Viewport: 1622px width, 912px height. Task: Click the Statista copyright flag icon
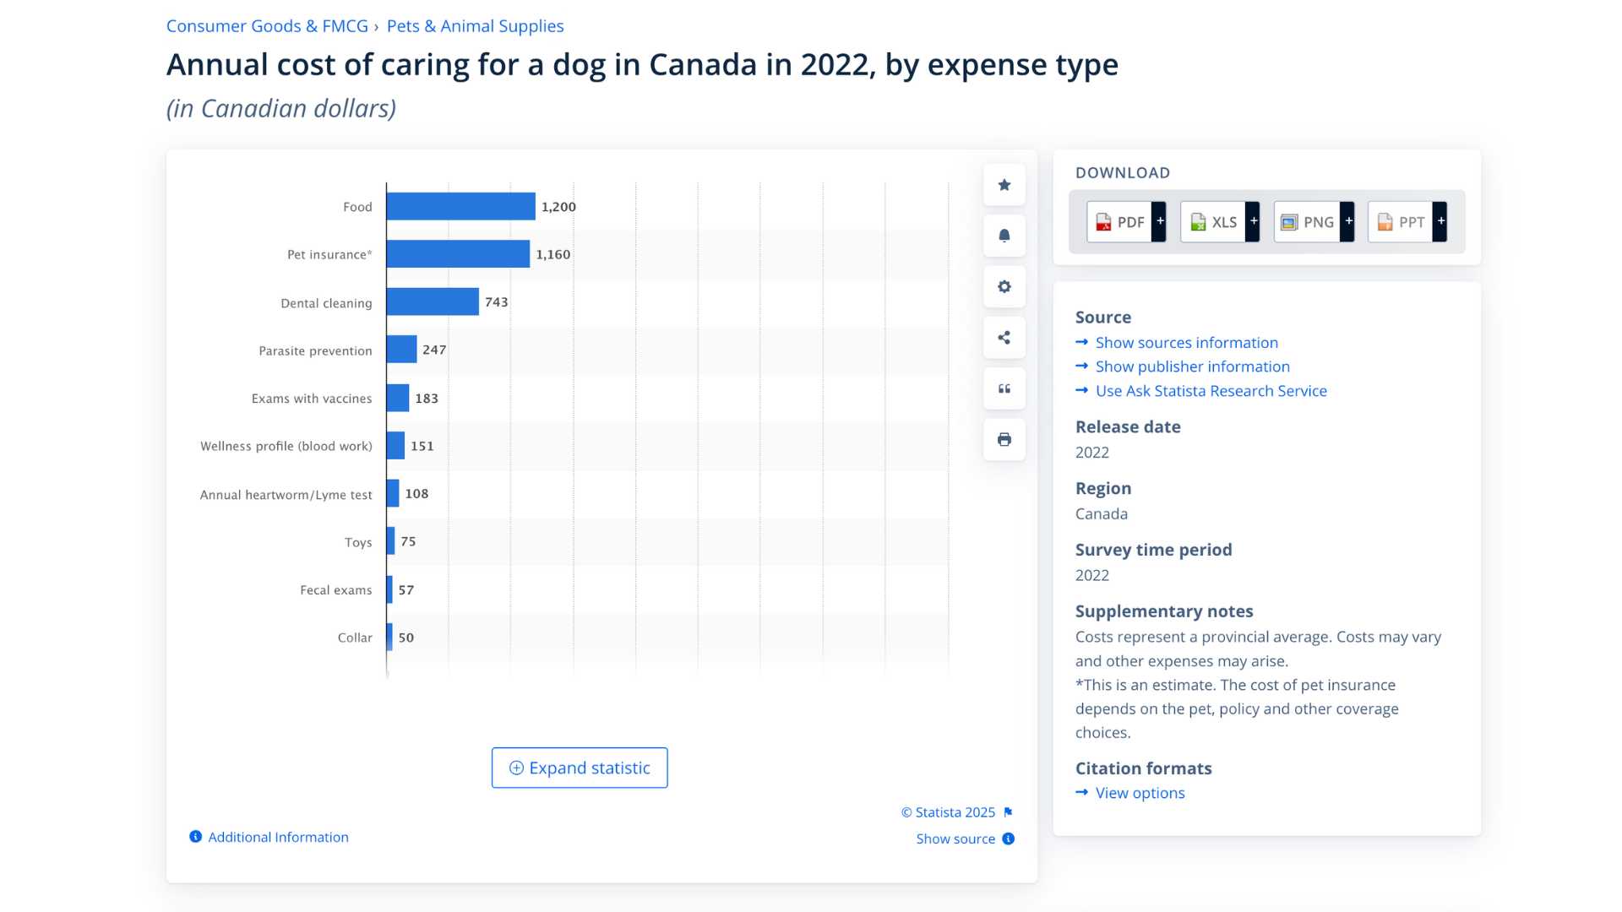pos(1008,812)
